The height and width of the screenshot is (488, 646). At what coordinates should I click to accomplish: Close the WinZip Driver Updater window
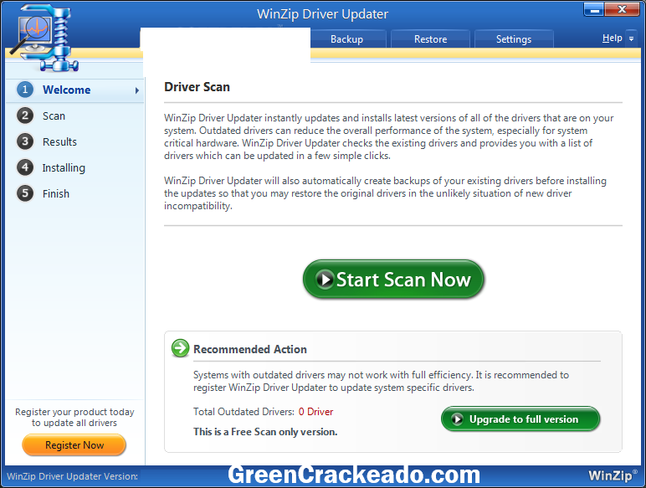click(x=622, y=9)
